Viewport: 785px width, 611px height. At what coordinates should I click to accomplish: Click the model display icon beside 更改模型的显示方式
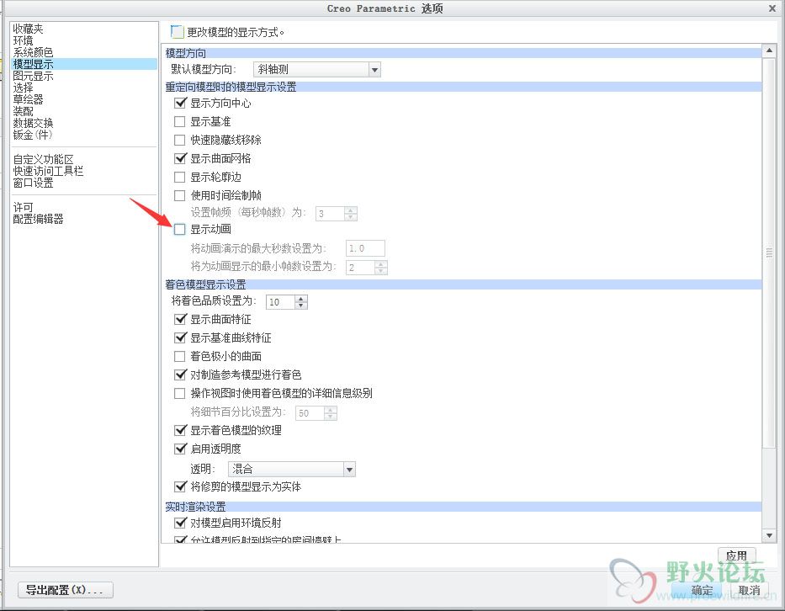pyautogui.click(x=177, y=32)
